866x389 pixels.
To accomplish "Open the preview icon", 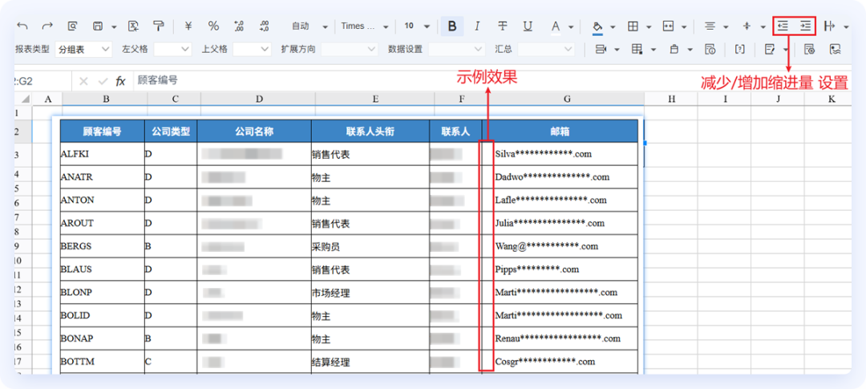I will click(x=73, y=26).
